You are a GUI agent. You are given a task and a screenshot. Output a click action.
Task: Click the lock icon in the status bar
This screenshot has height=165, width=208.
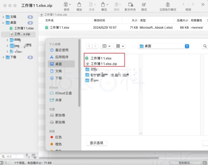pyautogui.click(x=6, y=163)
